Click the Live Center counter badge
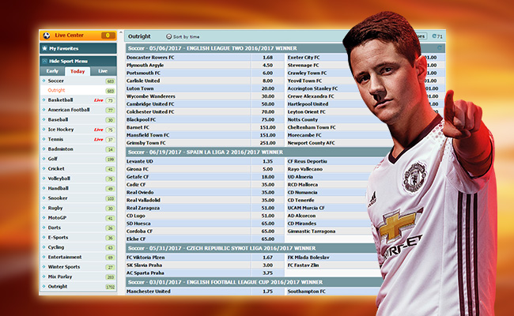The width and height of the screenshot is (514, 316). click(108, 36)
